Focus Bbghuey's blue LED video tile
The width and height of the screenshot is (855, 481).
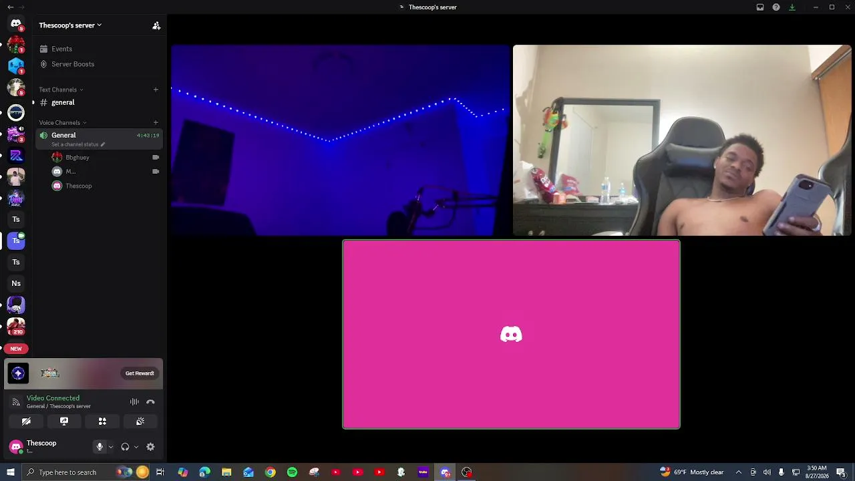point(340,140)
